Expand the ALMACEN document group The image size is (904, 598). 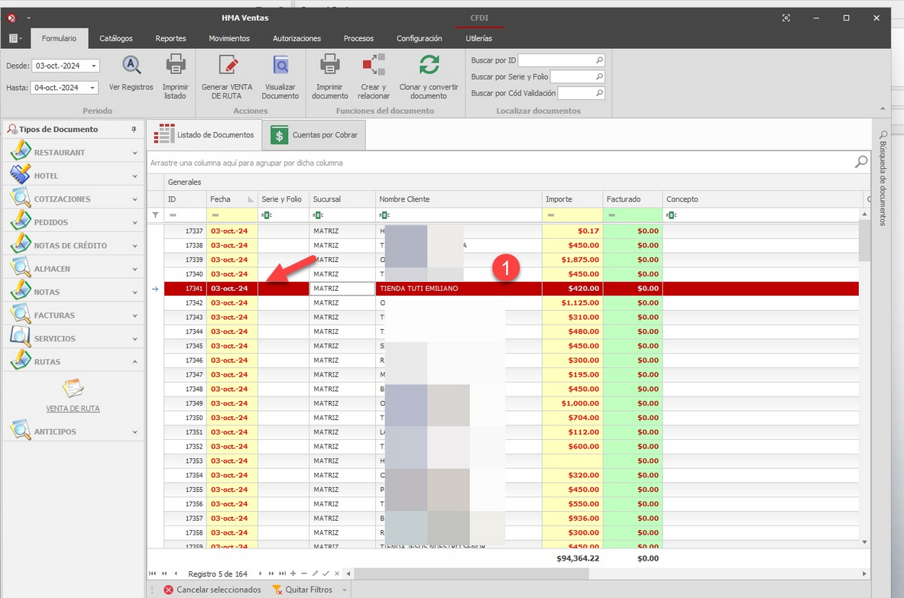(x=73, y=269)
